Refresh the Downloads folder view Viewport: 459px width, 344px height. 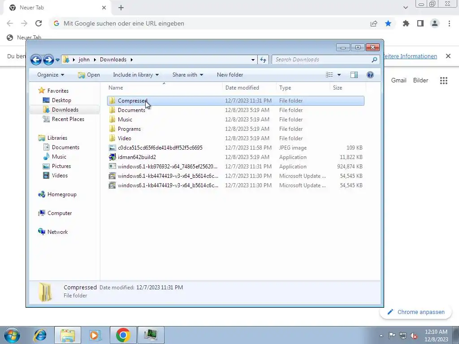[x=263, y=60]
